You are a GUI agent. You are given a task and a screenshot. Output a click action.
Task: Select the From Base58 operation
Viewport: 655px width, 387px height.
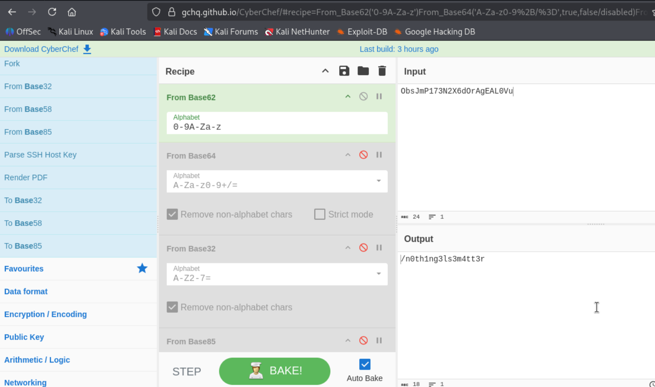78,109
